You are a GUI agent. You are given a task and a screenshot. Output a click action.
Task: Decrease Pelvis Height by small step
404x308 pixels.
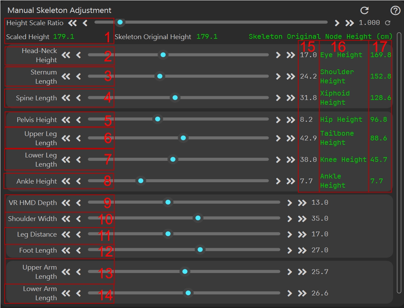(79, 120)
